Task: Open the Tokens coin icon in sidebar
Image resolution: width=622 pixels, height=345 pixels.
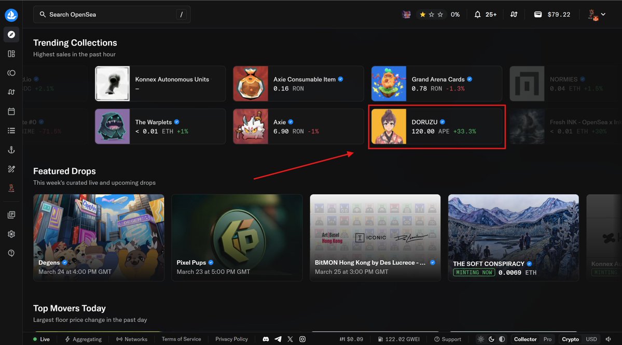Action: click(11, 73)
